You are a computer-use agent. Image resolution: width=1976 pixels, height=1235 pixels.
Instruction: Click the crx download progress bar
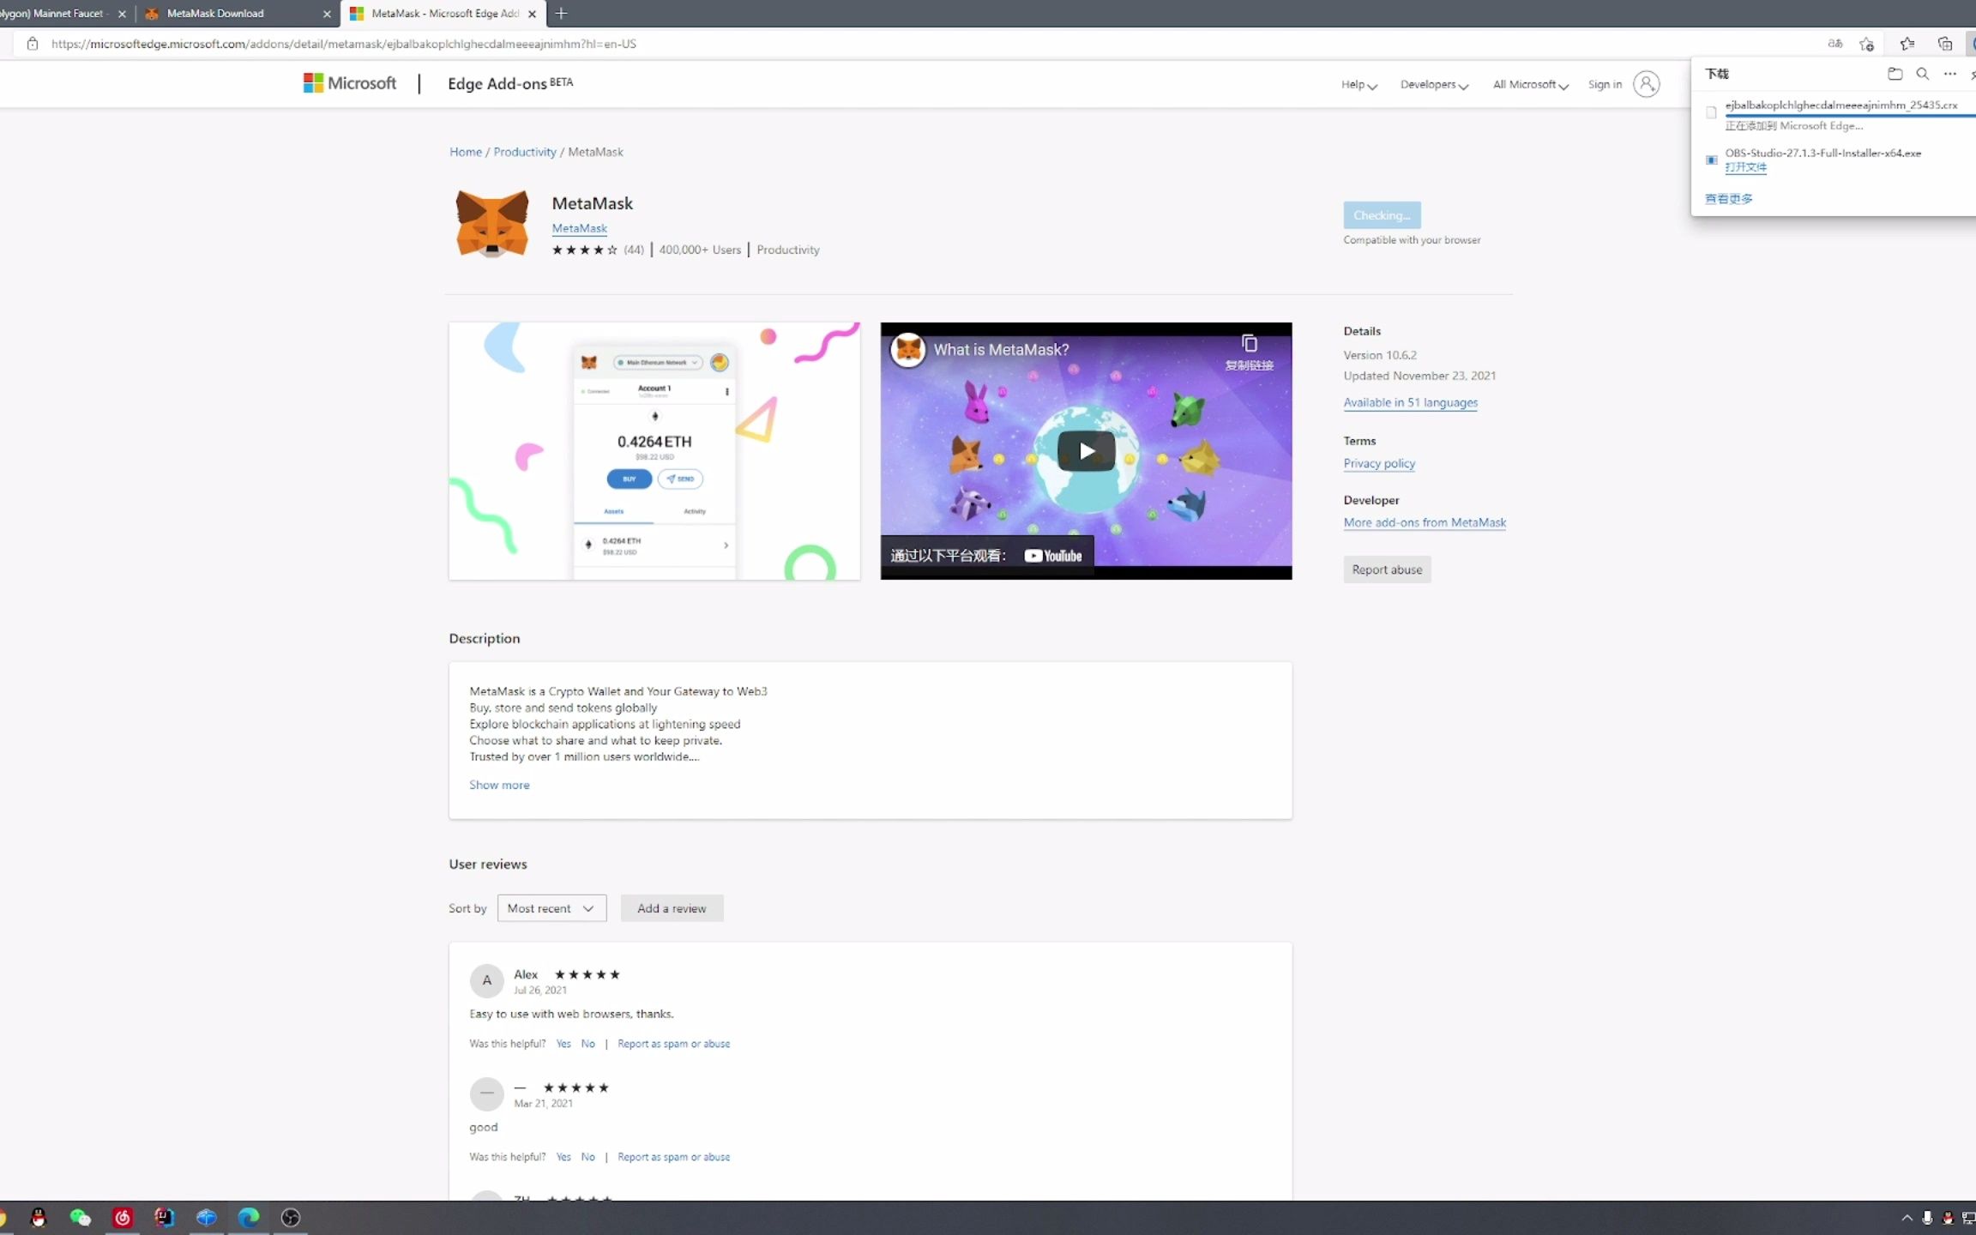1850,115
